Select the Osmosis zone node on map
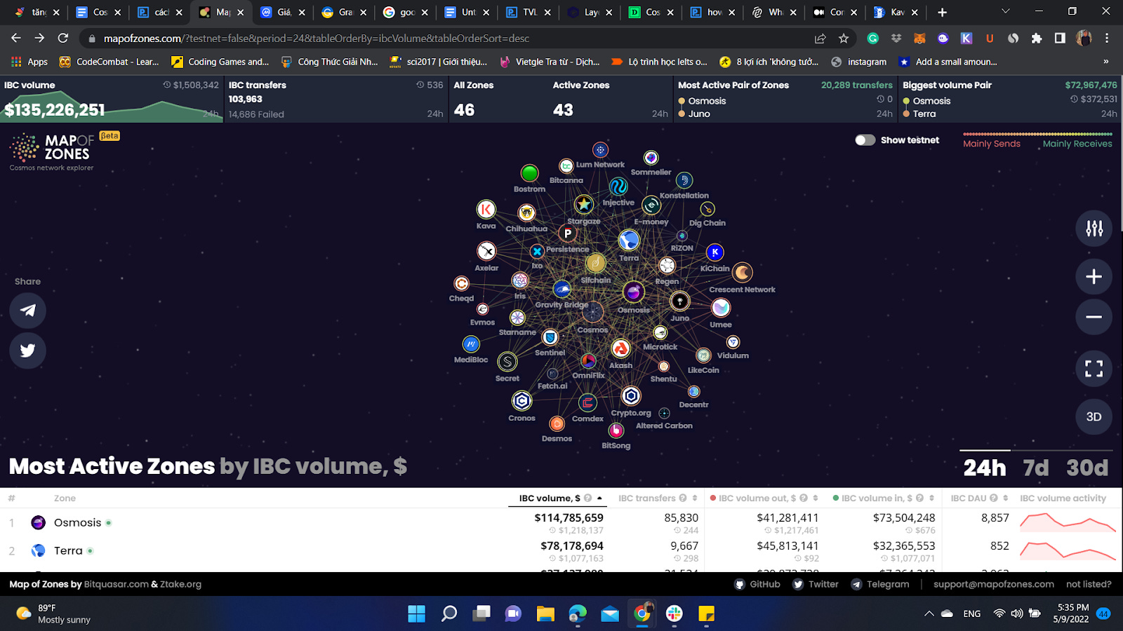Viewport: 1123px width, 631px height. point(633,292)
